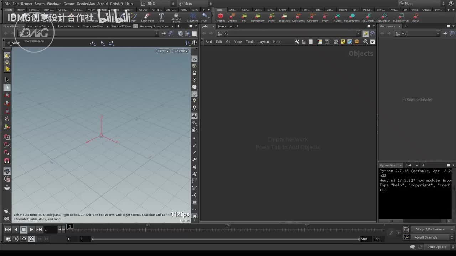456x256 pixels.
Task: Toggle loop playback mode button
Action: [x=24, y=239]
